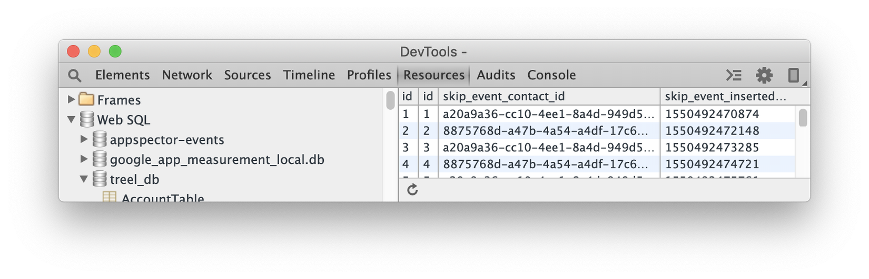869x279 pixels.
Task: Collapse the Web SQL tree node
Action: click(72, 119)
